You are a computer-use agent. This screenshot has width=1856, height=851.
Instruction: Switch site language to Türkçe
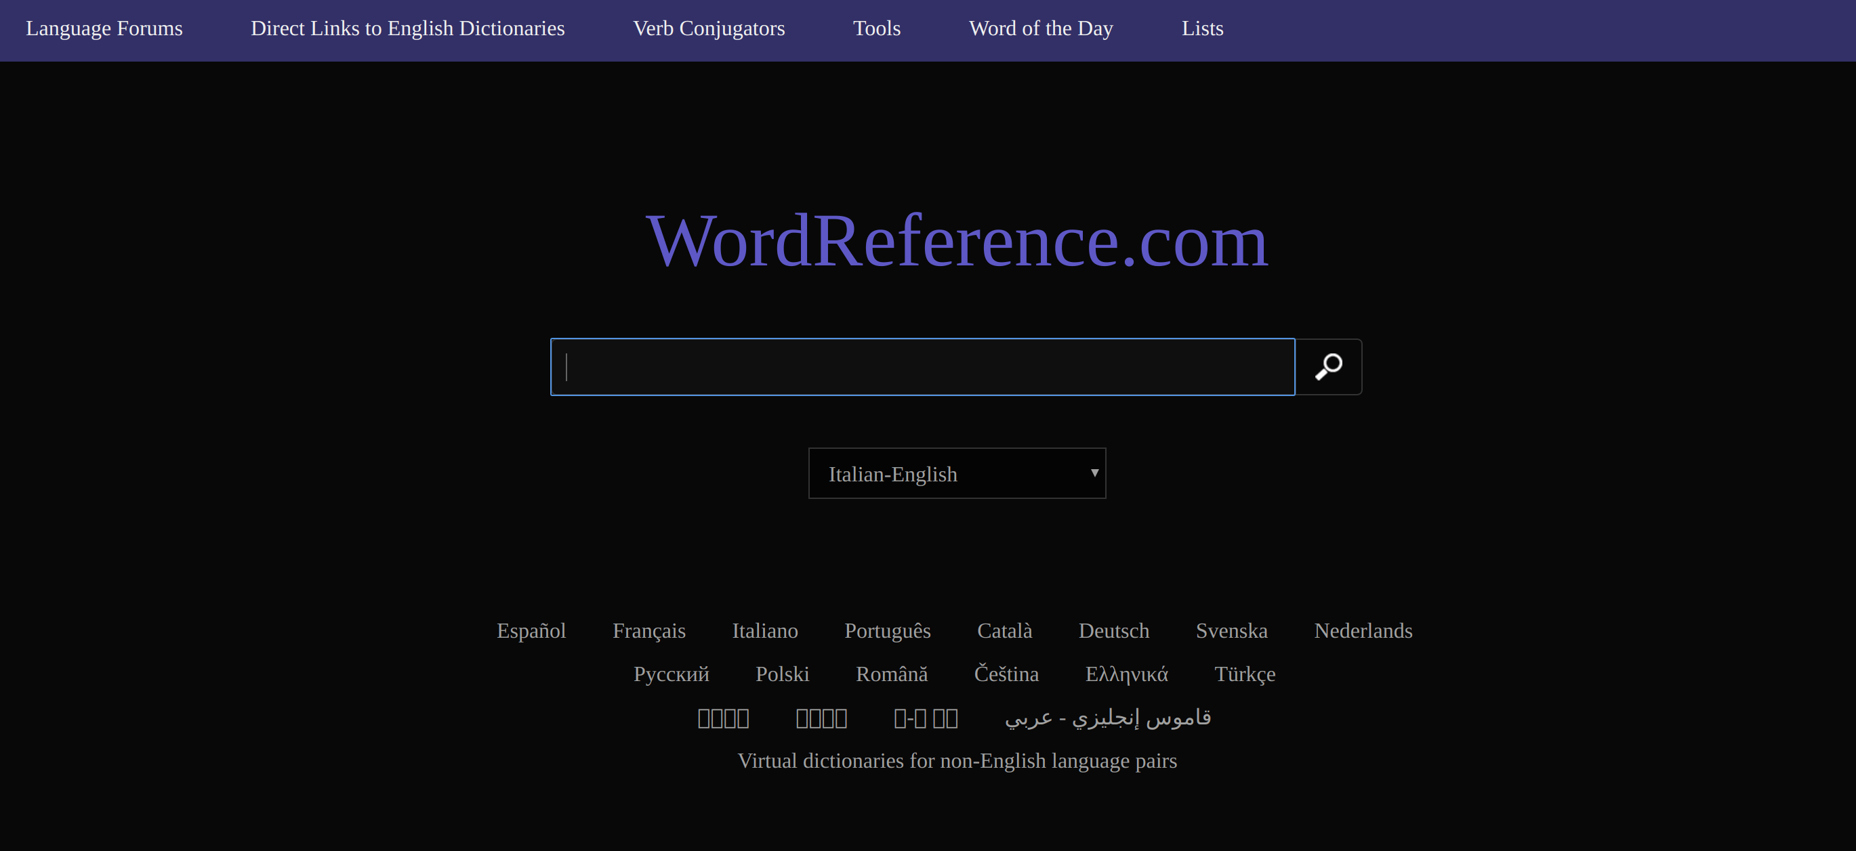click(1245, 674)
